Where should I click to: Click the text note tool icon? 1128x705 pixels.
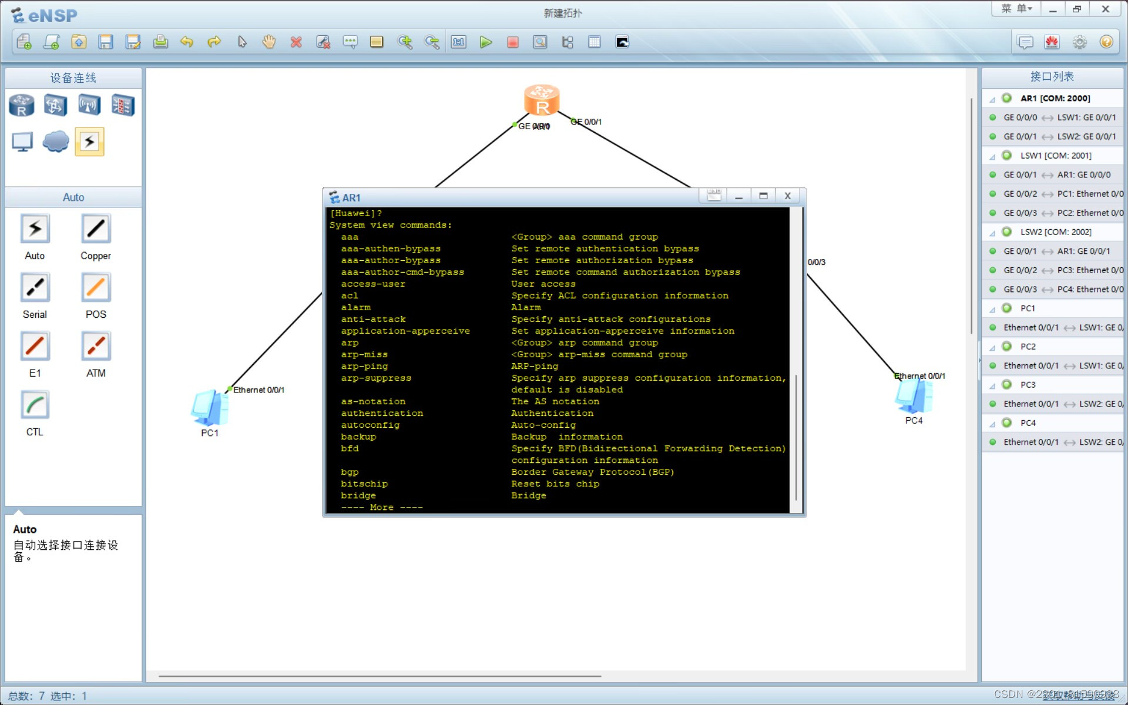point(350,42)
